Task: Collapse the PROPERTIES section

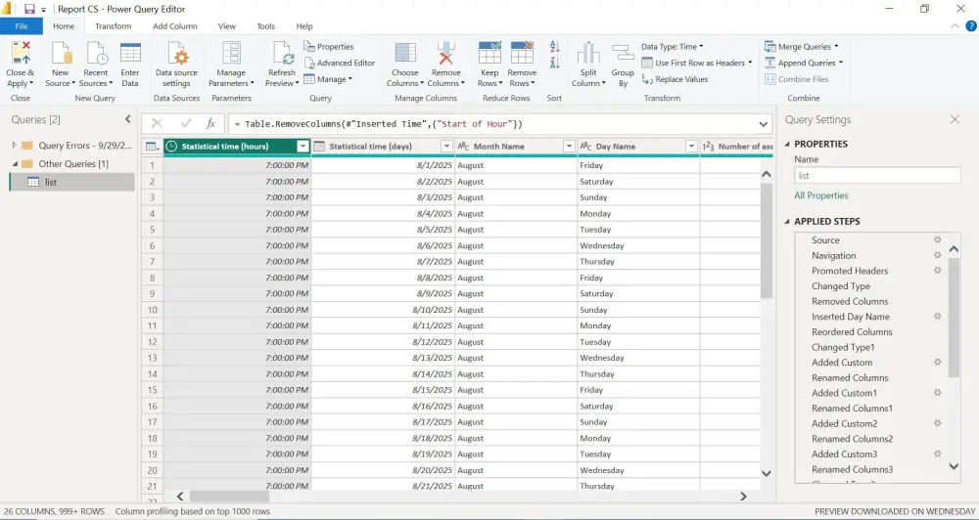Action: pyautogui.click(x=787, y=144)
